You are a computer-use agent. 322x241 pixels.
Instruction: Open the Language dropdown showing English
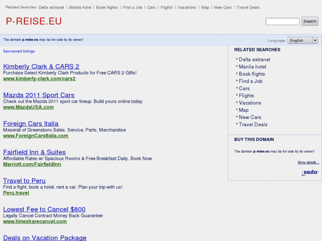coord(303,40)
